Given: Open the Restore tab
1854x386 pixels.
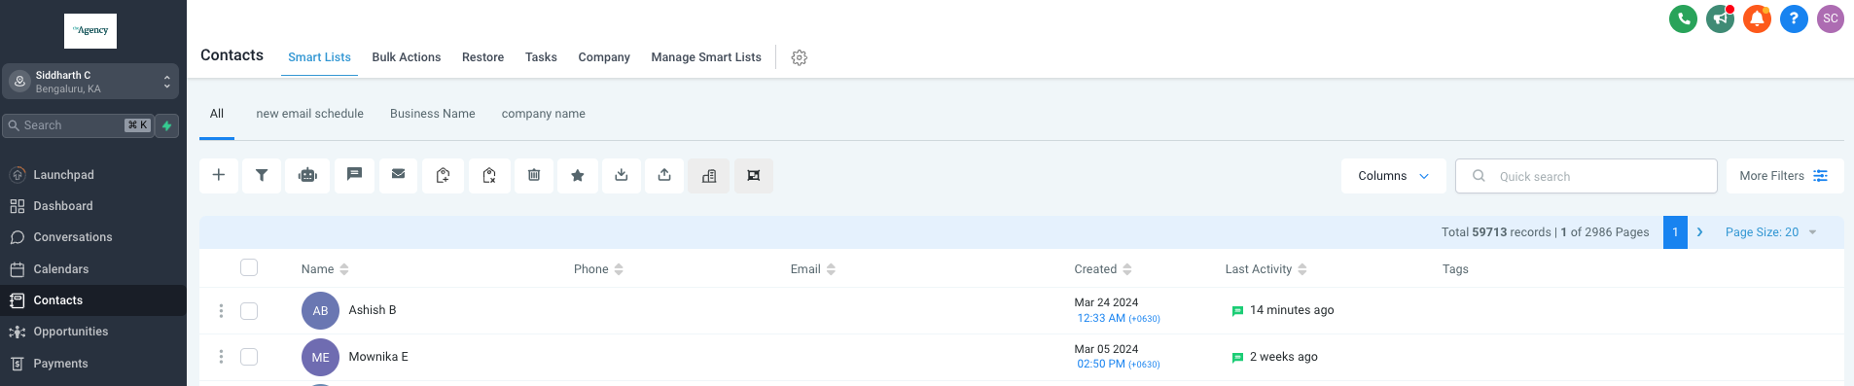Looking at the screenshot, I should [482, 57].
